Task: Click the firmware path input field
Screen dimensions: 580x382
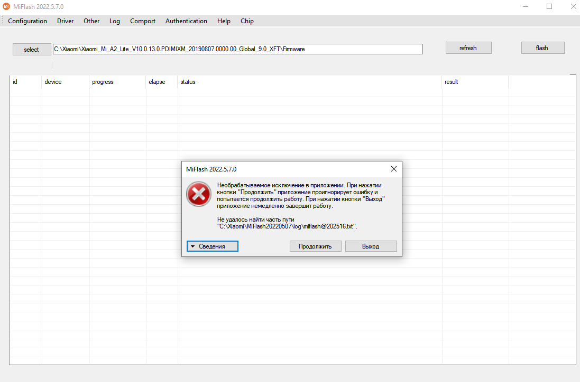Action: pos(238,49)
